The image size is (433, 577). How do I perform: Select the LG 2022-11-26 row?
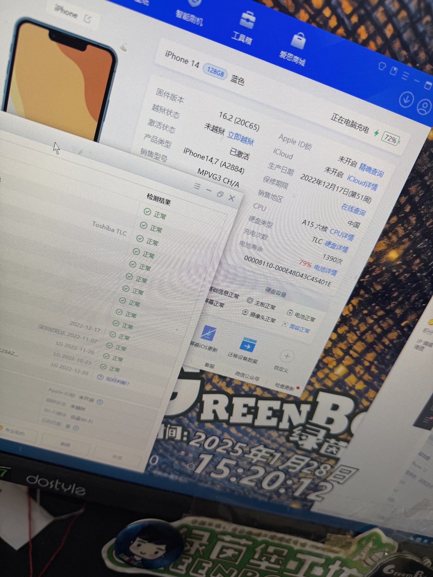tap(75, 347)
